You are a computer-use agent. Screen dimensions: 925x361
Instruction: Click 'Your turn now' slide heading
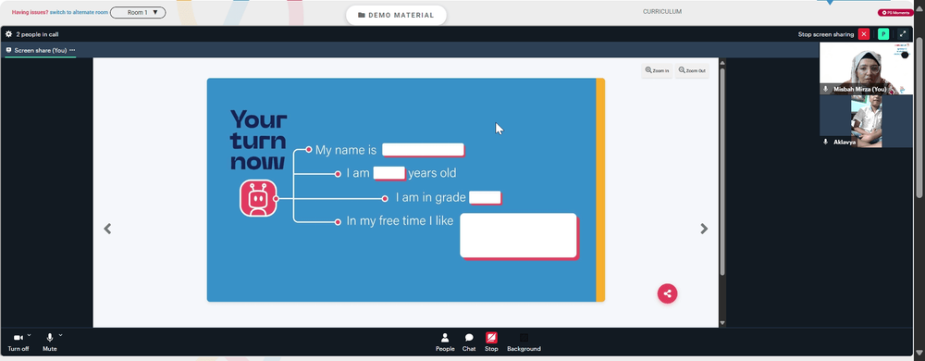pos(258,141)
